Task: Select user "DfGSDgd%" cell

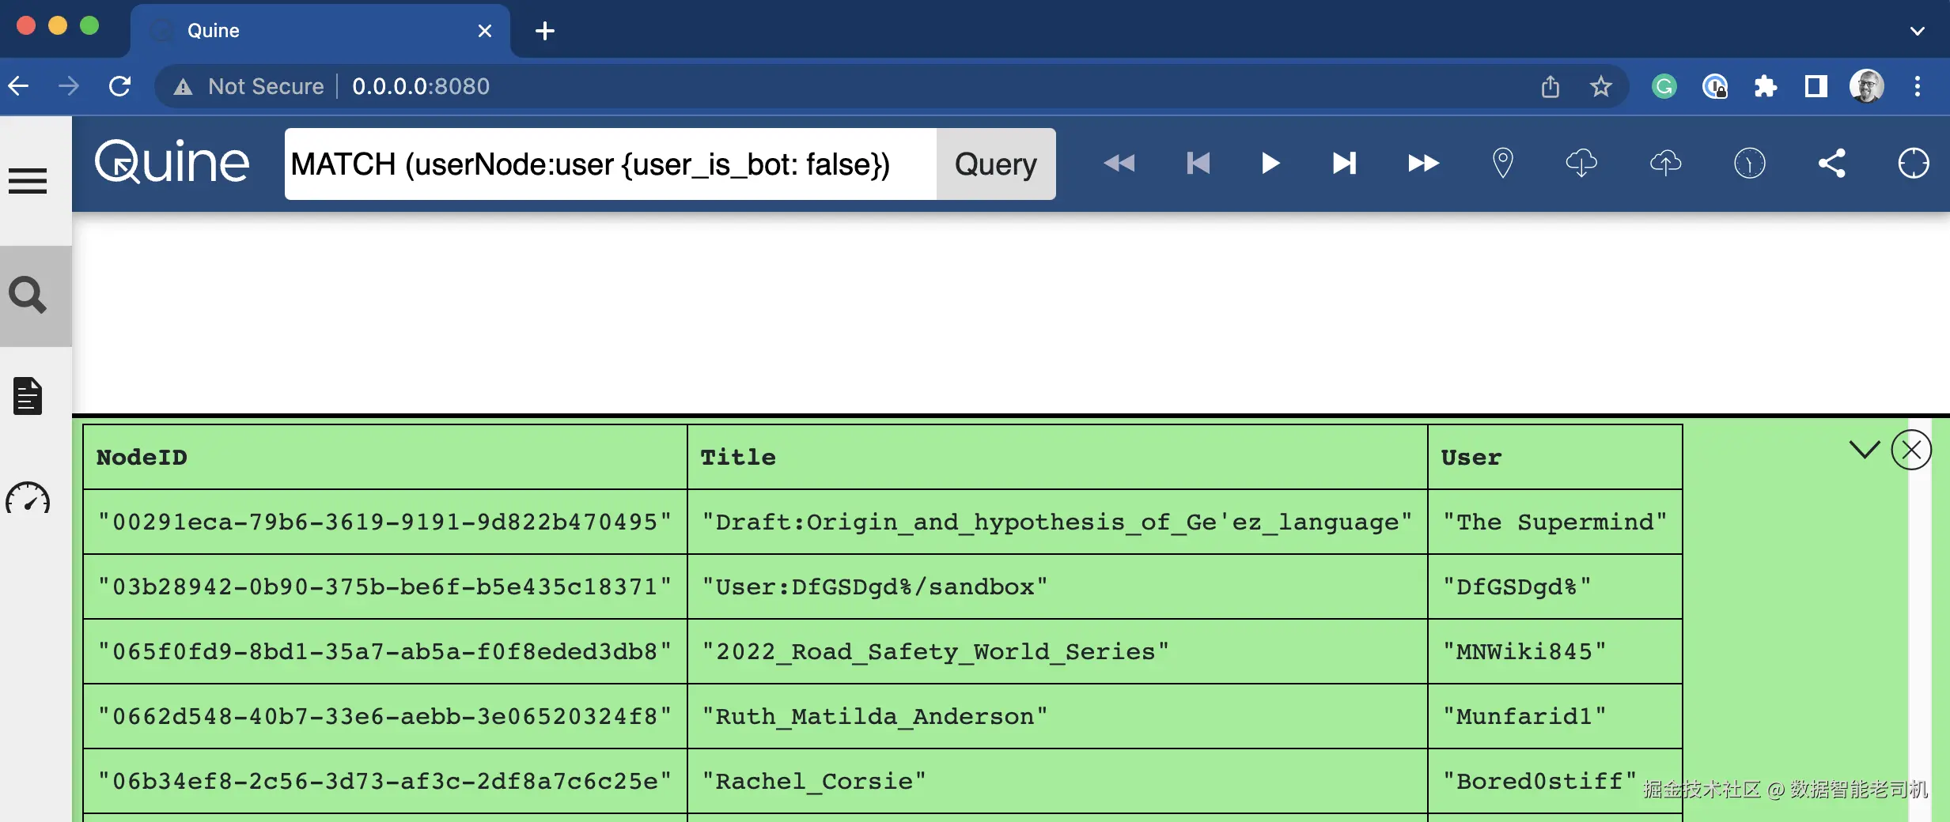Action: (x=1555, y=586)
